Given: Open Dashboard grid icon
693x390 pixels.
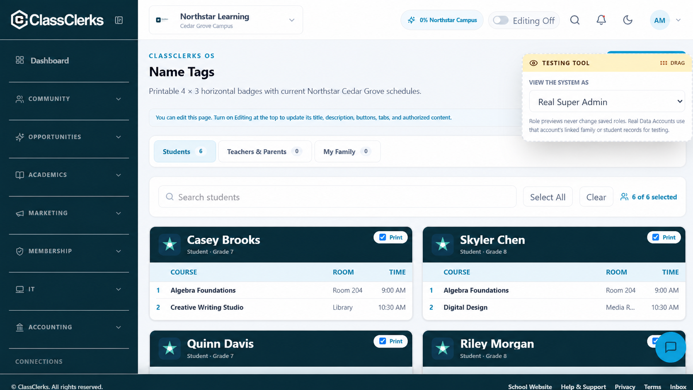Looking at the screenshot, I should (19, 60).
